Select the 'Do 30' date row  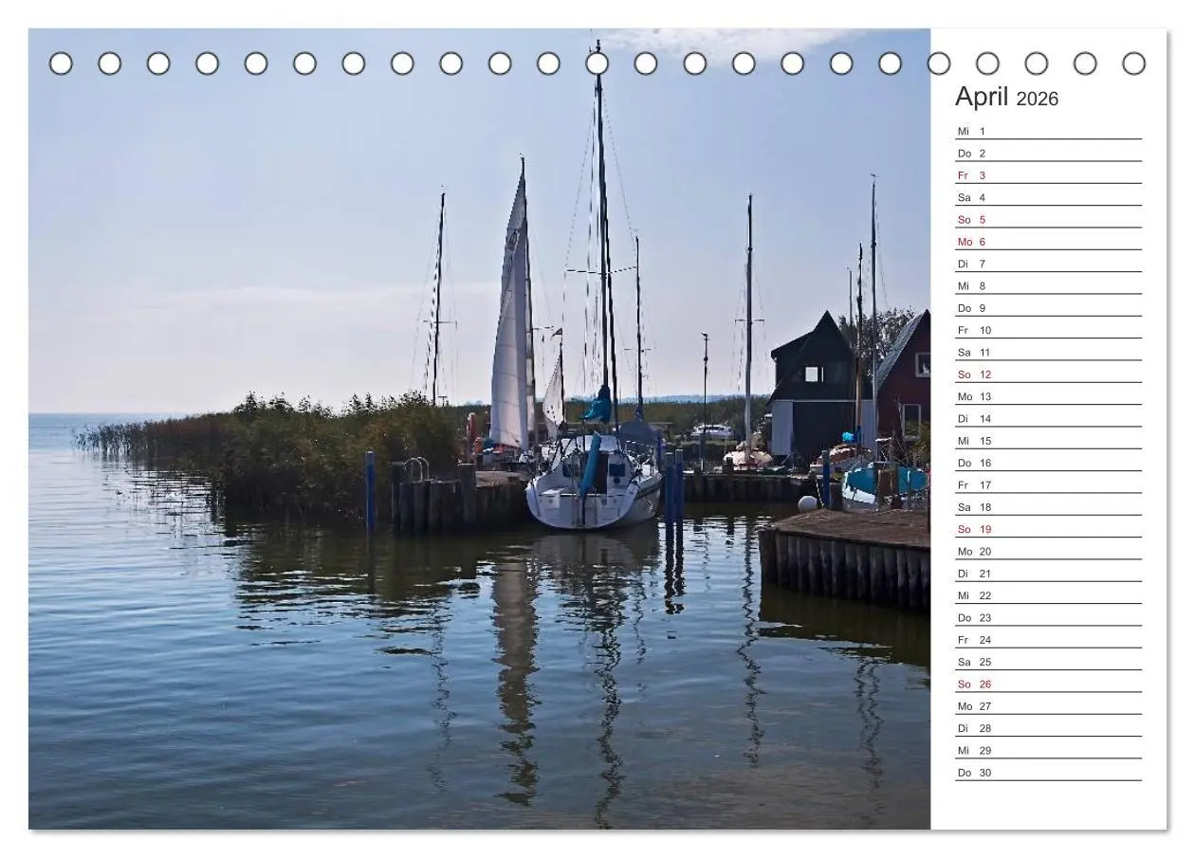[x=1048, y=773]
